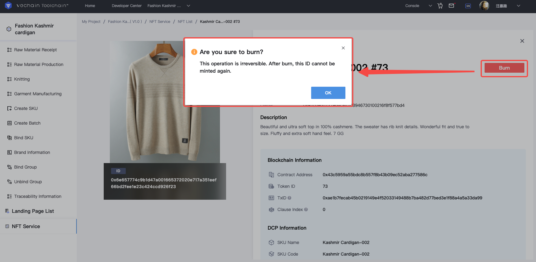Close the burn confirmation dialog

tap(343, 48)
